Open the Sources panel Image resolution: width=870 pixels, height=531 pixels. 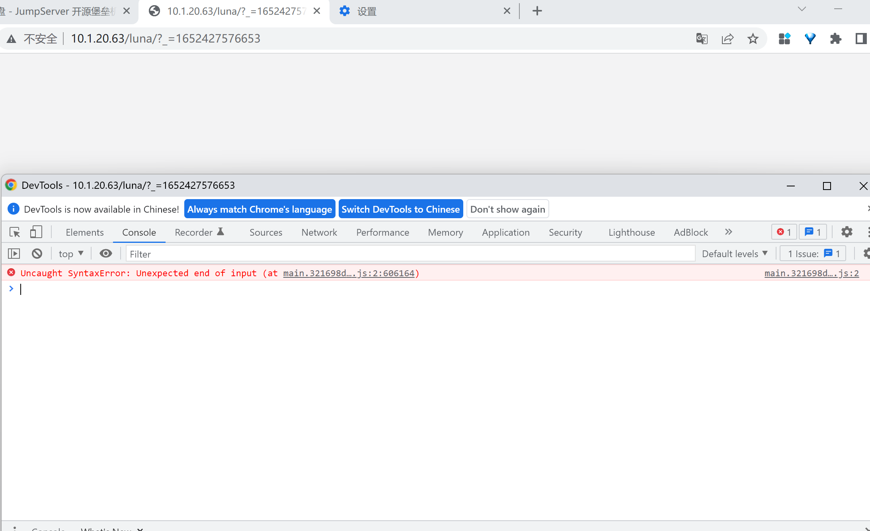[x=265, y=232]
